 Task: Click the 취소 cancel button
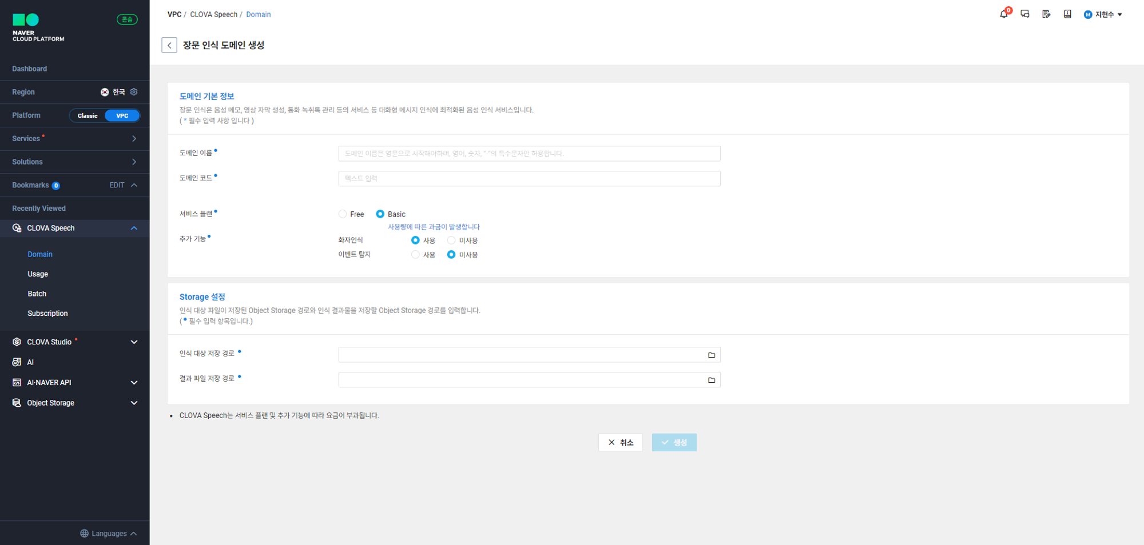[621, 443]
